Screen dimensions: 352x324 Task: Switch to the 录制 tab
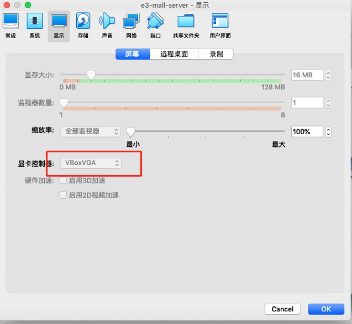pyautogui.click(x=216, y=54)
